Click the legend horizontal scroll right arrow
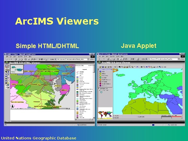The height and width of the screenshot is (141, 188). point(92,119)
